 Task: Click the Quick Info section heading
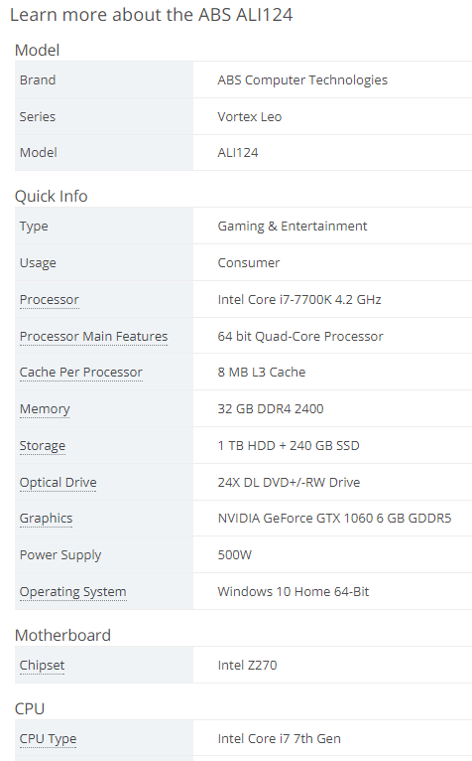(x=51, y=196)
